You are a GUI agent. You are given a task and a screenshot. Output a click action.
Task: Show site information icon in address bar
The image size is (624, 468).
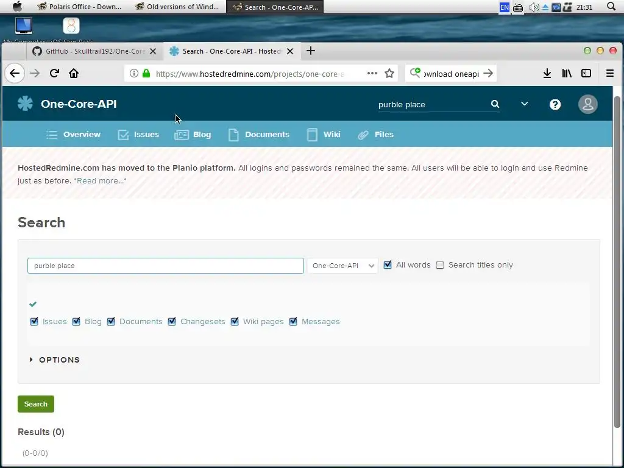pyautogui.click(x=134, y=73)
